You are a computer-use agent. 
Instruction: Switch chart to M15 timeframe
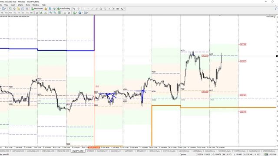click(x=6, y=13)
